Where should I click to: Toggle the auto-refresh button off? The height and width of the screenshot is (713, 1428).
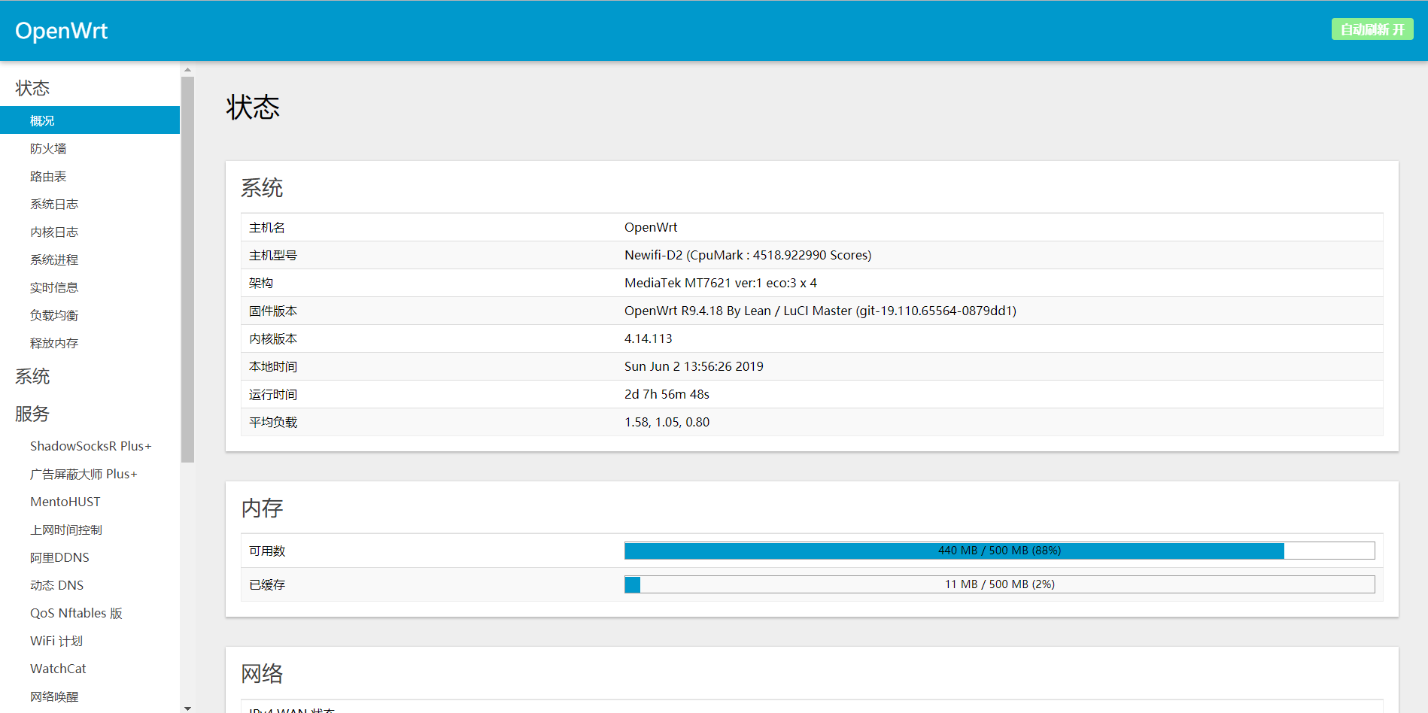click(1372, 29)
